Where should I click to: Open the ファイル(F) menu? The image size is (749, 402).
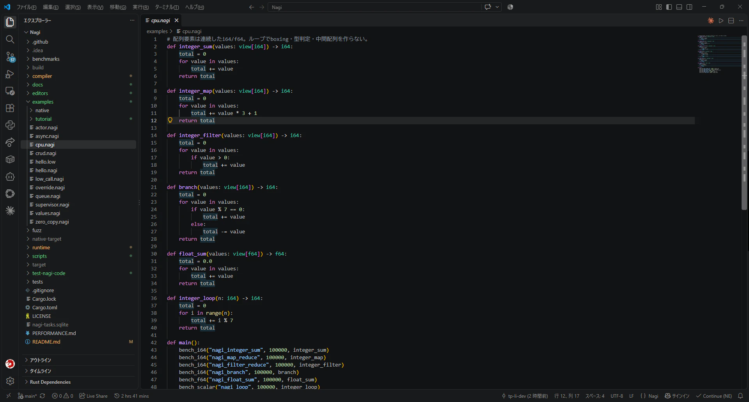pyautogui.click(x=27, y=7)
